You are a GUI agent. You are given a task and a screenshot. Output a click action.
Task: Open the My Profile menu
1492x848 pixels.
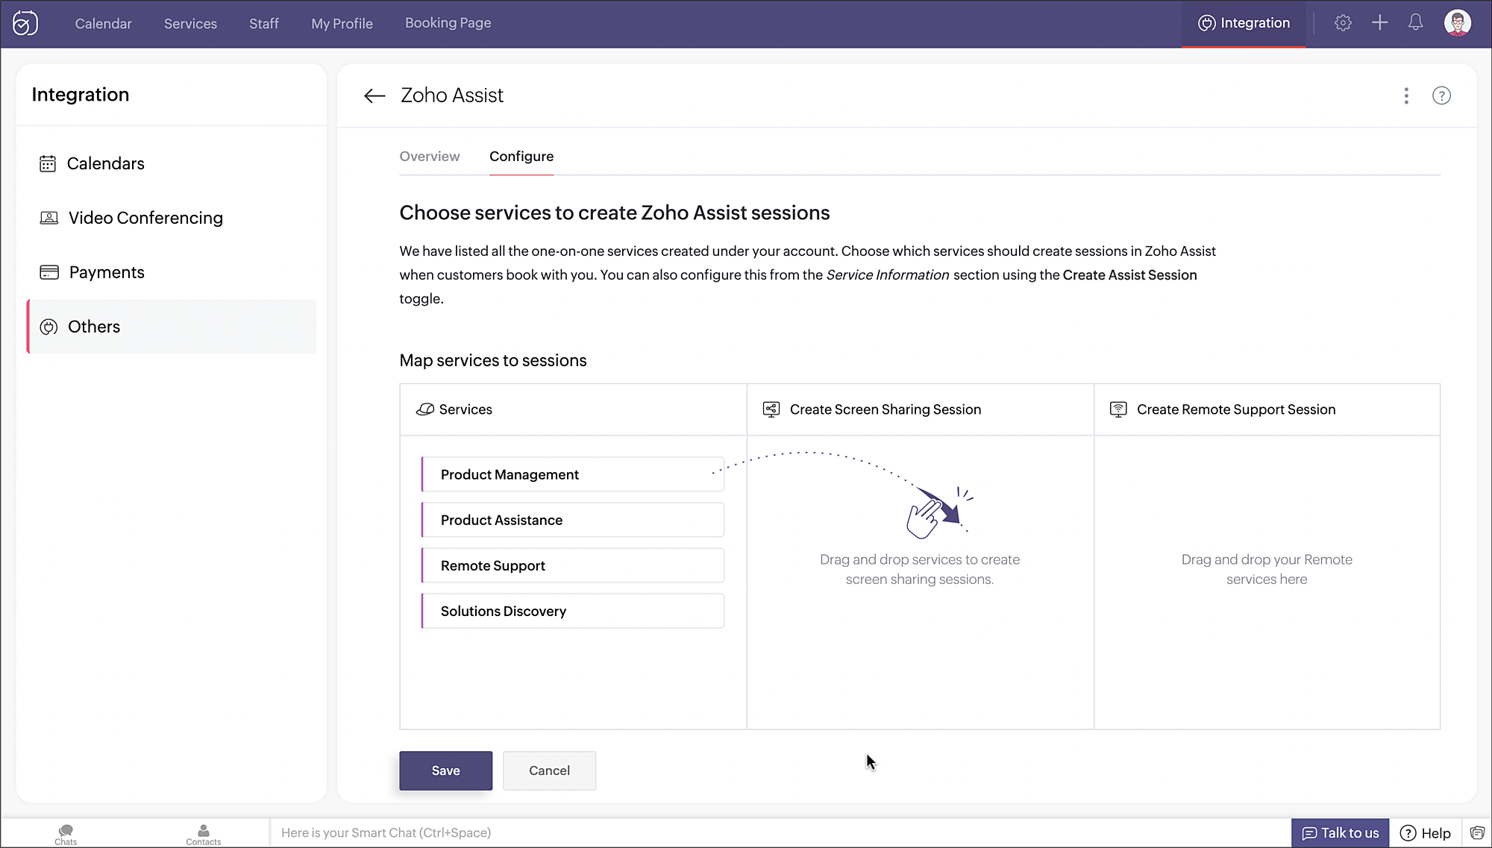342,23
